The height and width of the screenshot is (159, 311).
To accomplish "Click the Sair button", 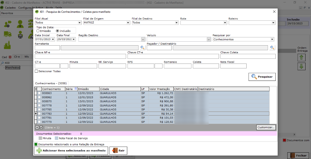I will coord(118,151).
